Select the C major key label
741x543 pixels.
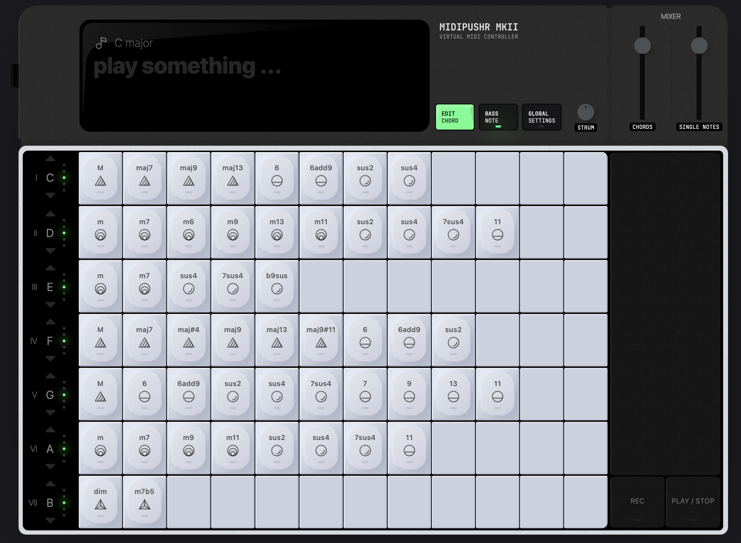click(x=134, y=43)
